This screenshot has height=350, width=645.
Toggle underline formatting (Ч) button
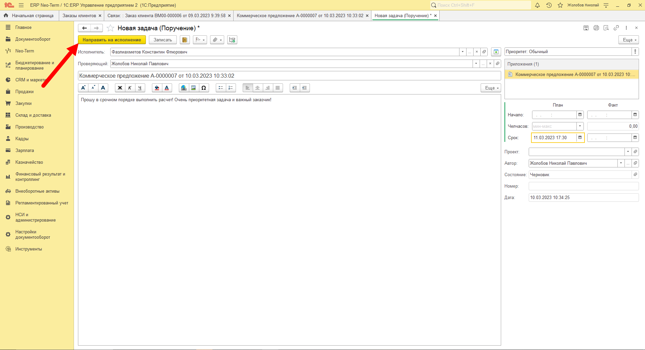point(140,88)
